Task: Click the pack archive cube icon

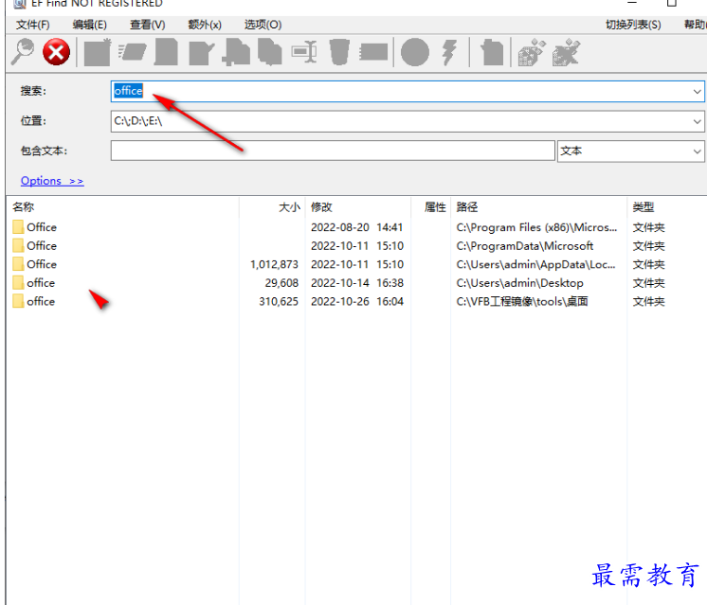Action: (532, 52)
